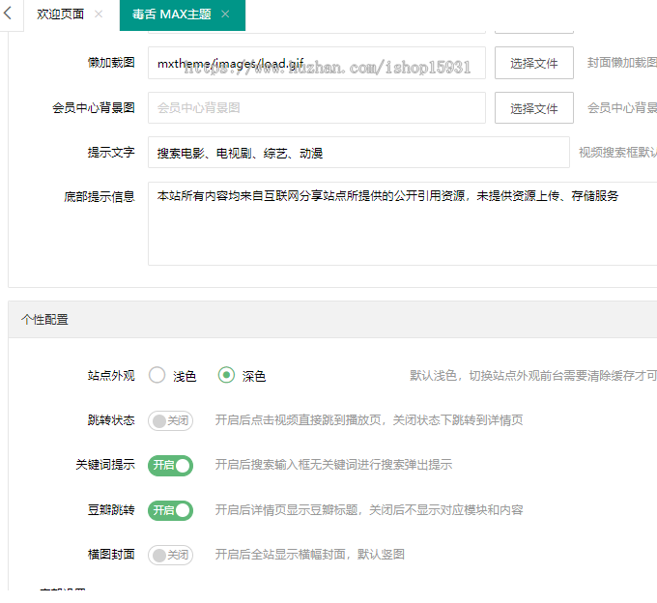Click the 开启后全站显示横幅封面 description
Viewport: 657px width, 603px height.
[x=309, y=555]
